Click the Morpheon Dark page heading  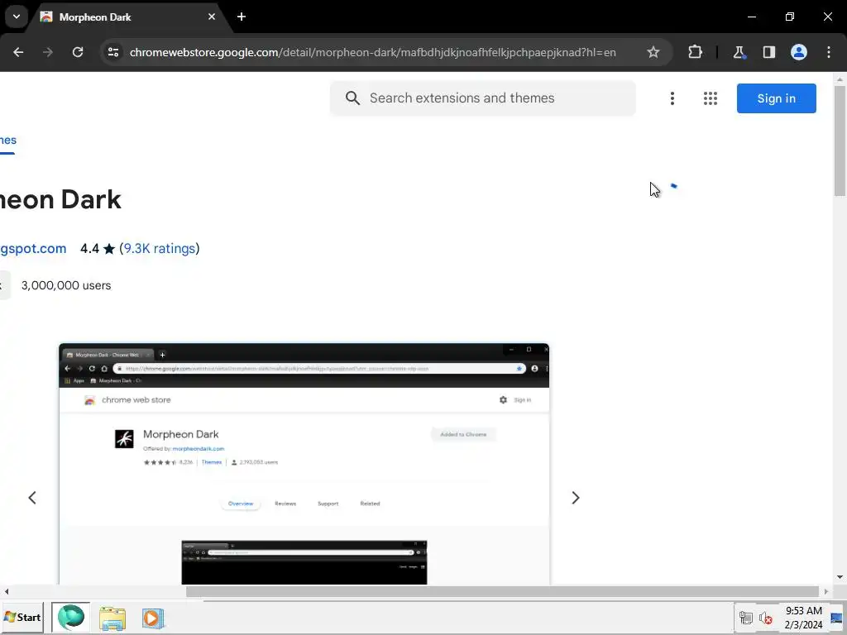click(x=60, y=200)
